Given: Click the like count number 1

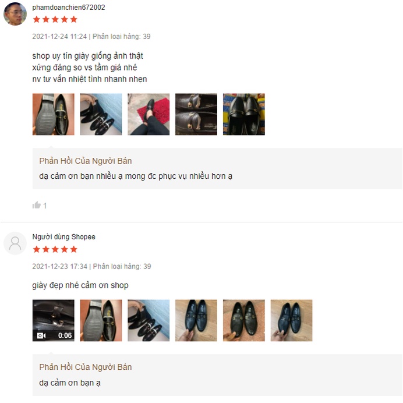Looking at the screenshot, I should click(45, 206).
